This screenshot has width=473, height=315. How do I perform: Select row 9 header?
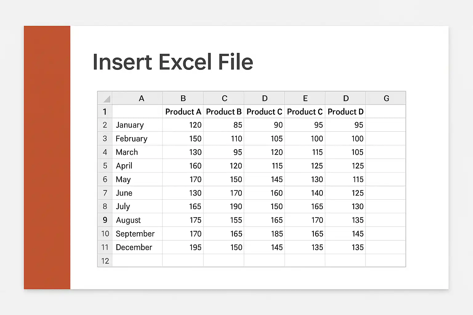[x=105, y=220]
